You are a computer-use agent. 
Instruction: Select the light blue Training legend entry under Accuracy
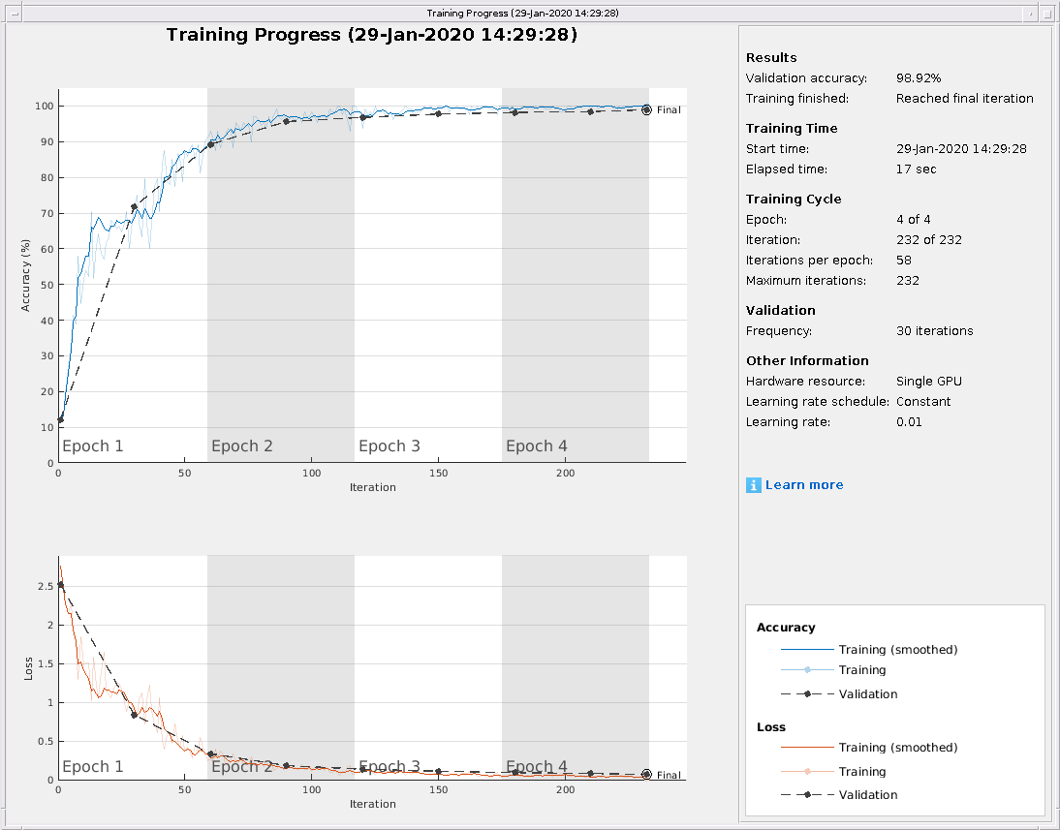833,670
